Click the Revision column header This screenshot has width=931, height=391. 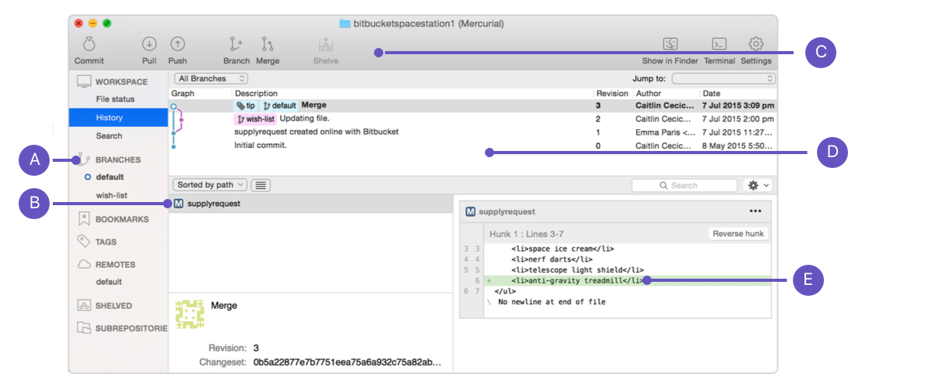[x=613, y=93]
